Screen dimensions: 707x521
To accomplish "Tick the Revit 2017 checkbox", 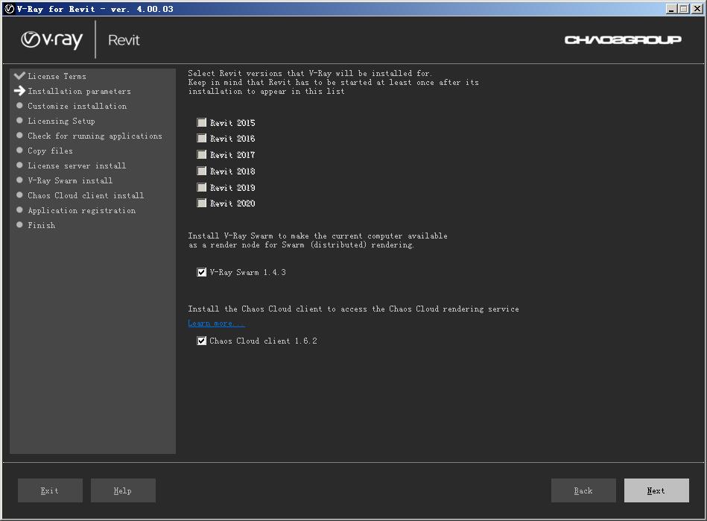I will coord(202,155).
